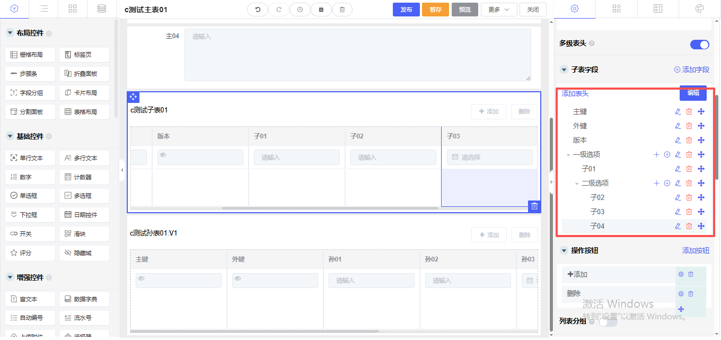The image size is (721, 340).
Task: Click the history clock icon
Action: pyautogui.click(x=300, y=10)
